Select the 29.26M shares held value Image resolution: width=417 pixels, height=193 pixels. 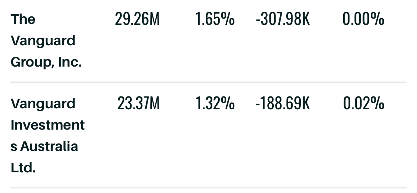(x=137, y=19)
